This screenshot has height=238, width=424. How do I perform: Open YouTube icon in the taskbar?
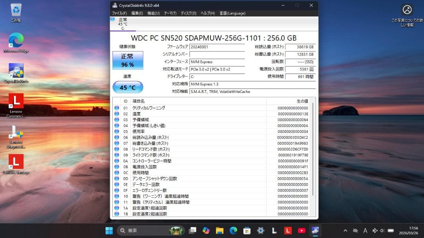tap(301, 231)
